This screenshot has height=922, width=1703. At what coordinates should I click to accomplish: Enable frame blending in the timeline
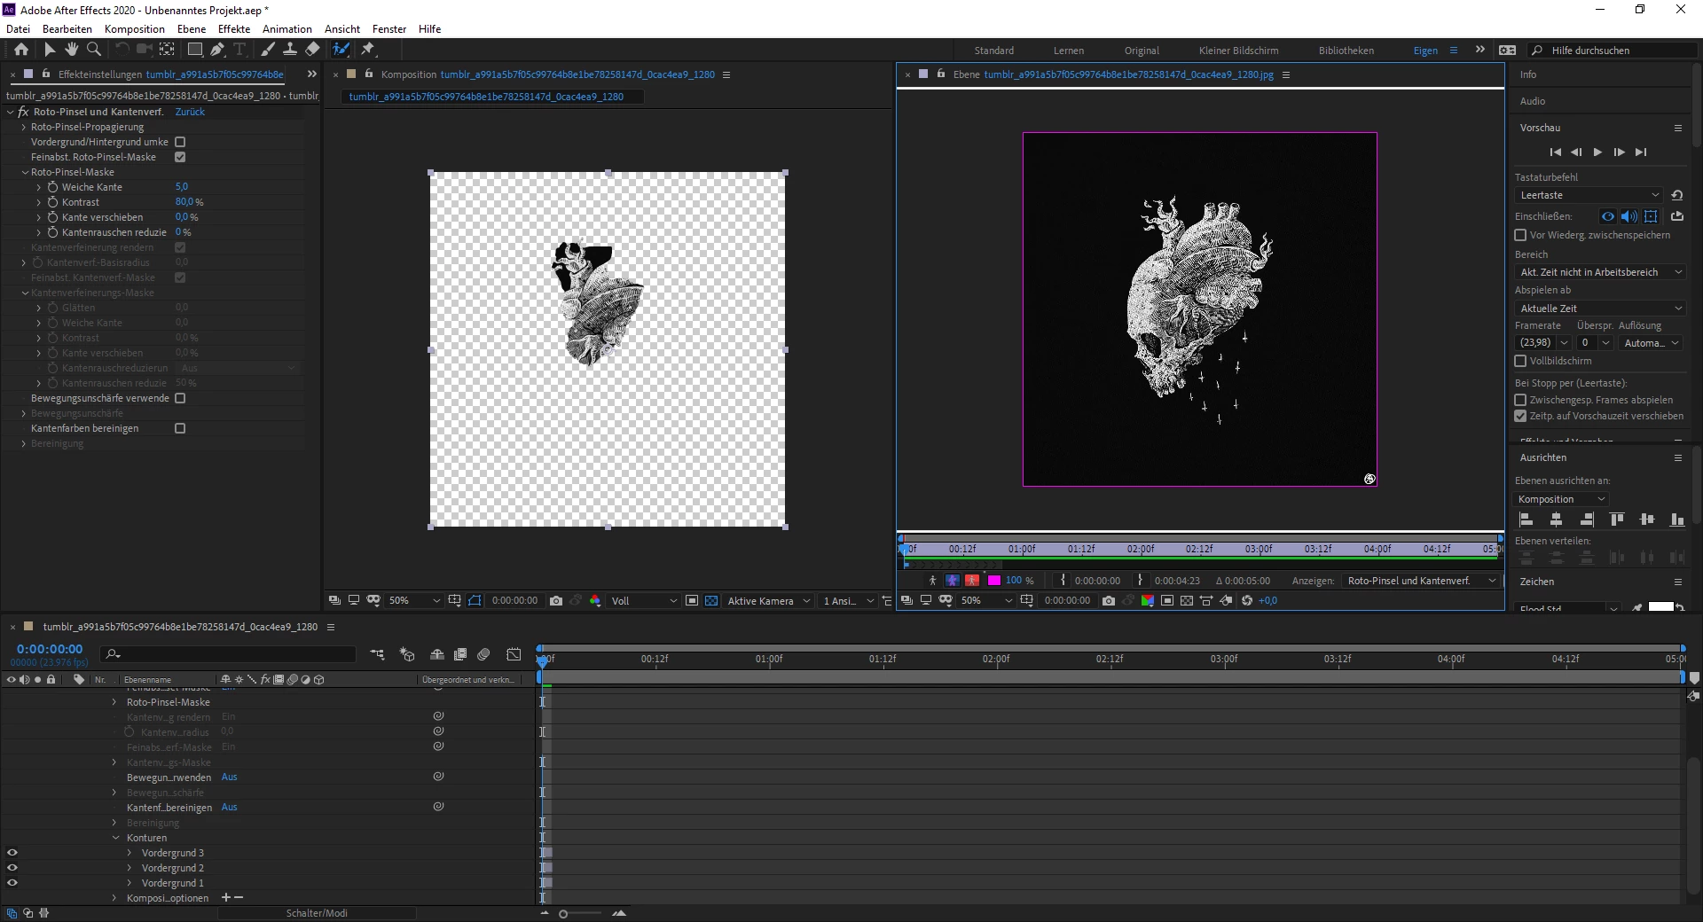[x=460, y=654]
